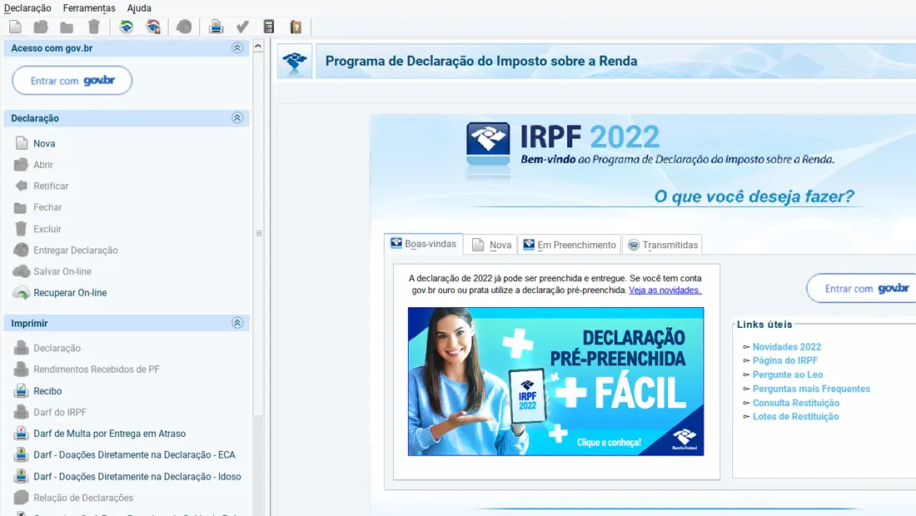Click the new declaration toolbar icon
The height and width of the screenshot is (516, 916).
(x=15, y=27)
